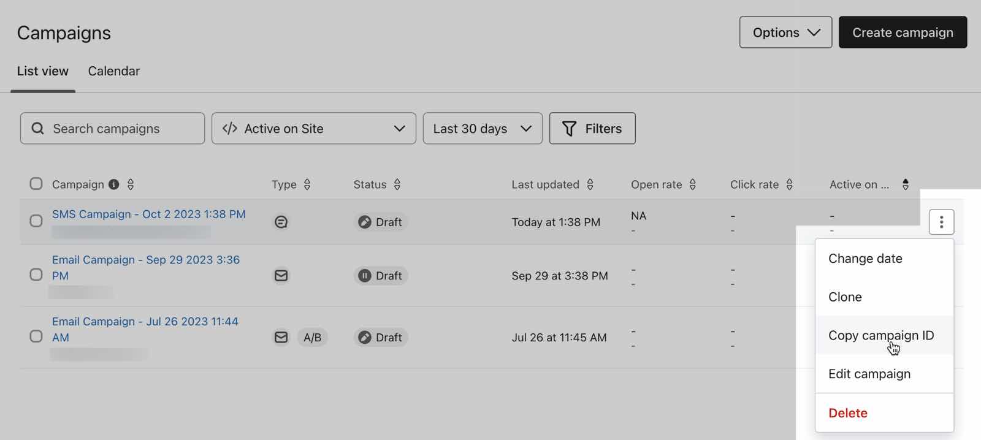The height and width of the screenshot is (440, 981).
Task: Open the Options dropdown menu
Action: (785, 32)
